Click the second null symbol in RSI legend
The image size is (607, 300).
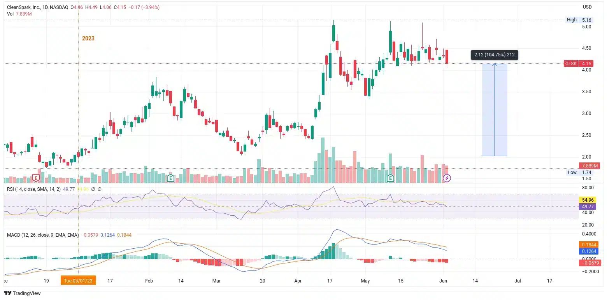coord(99,189)
